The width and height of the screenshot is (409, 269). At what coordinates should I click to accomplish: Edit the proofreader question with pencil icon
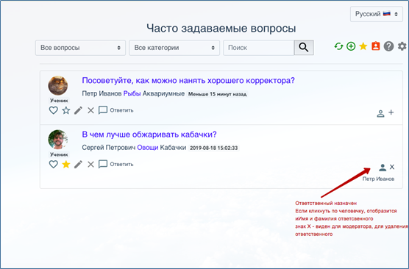tap(78, 110)
